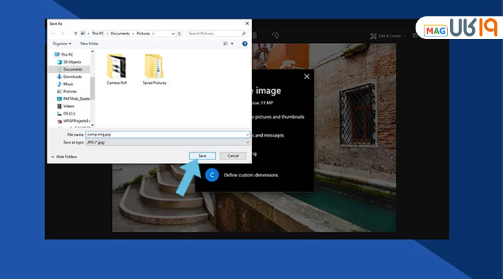This screenshot has width=503, height=279.
Task: Select Downloads in the navigation tree
Action: (72, 77)
